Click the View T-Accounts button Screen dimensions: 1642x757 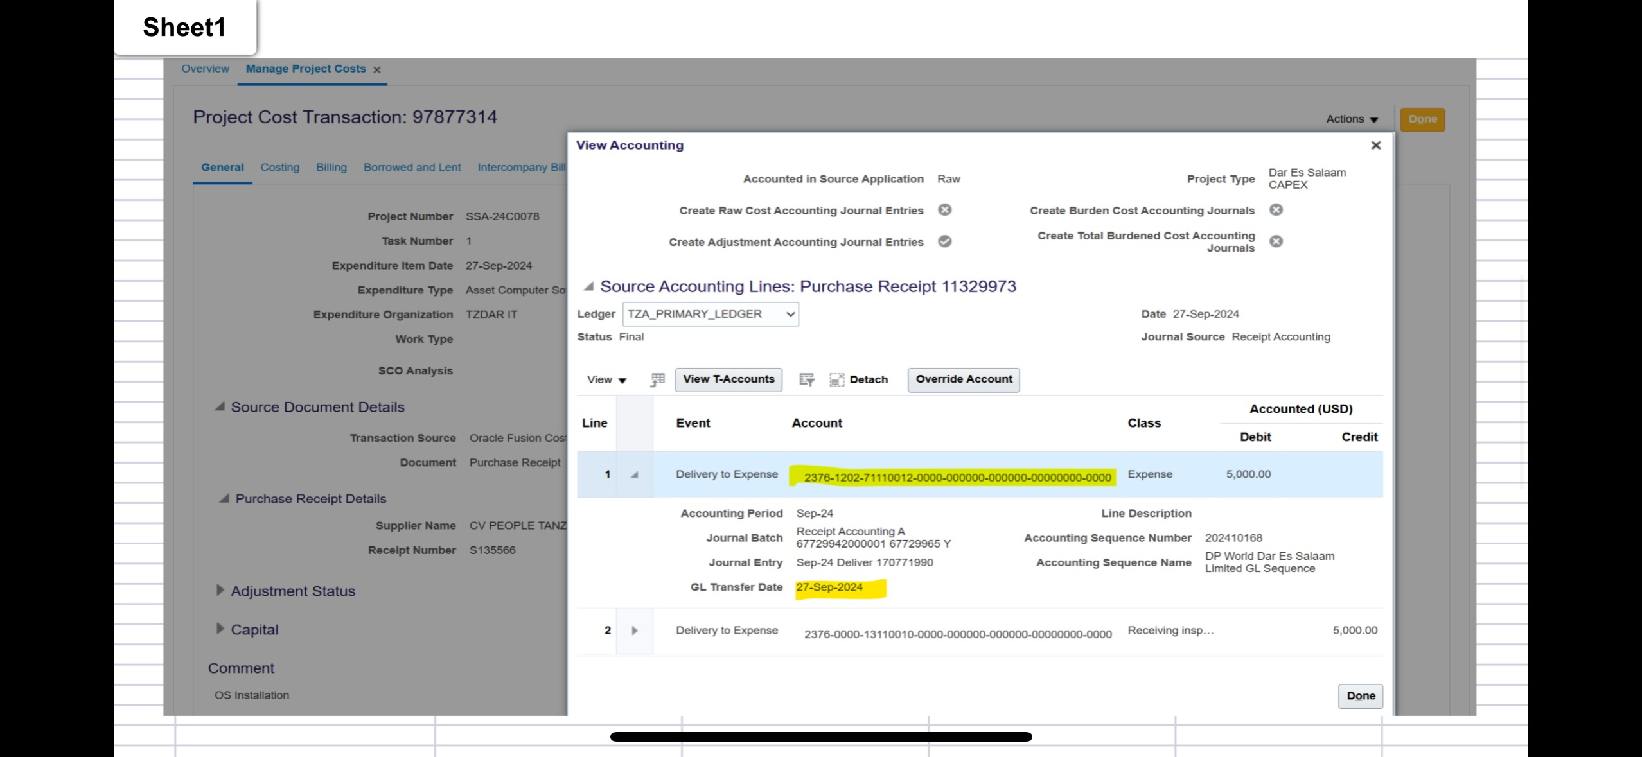click(x=728, y=379)
